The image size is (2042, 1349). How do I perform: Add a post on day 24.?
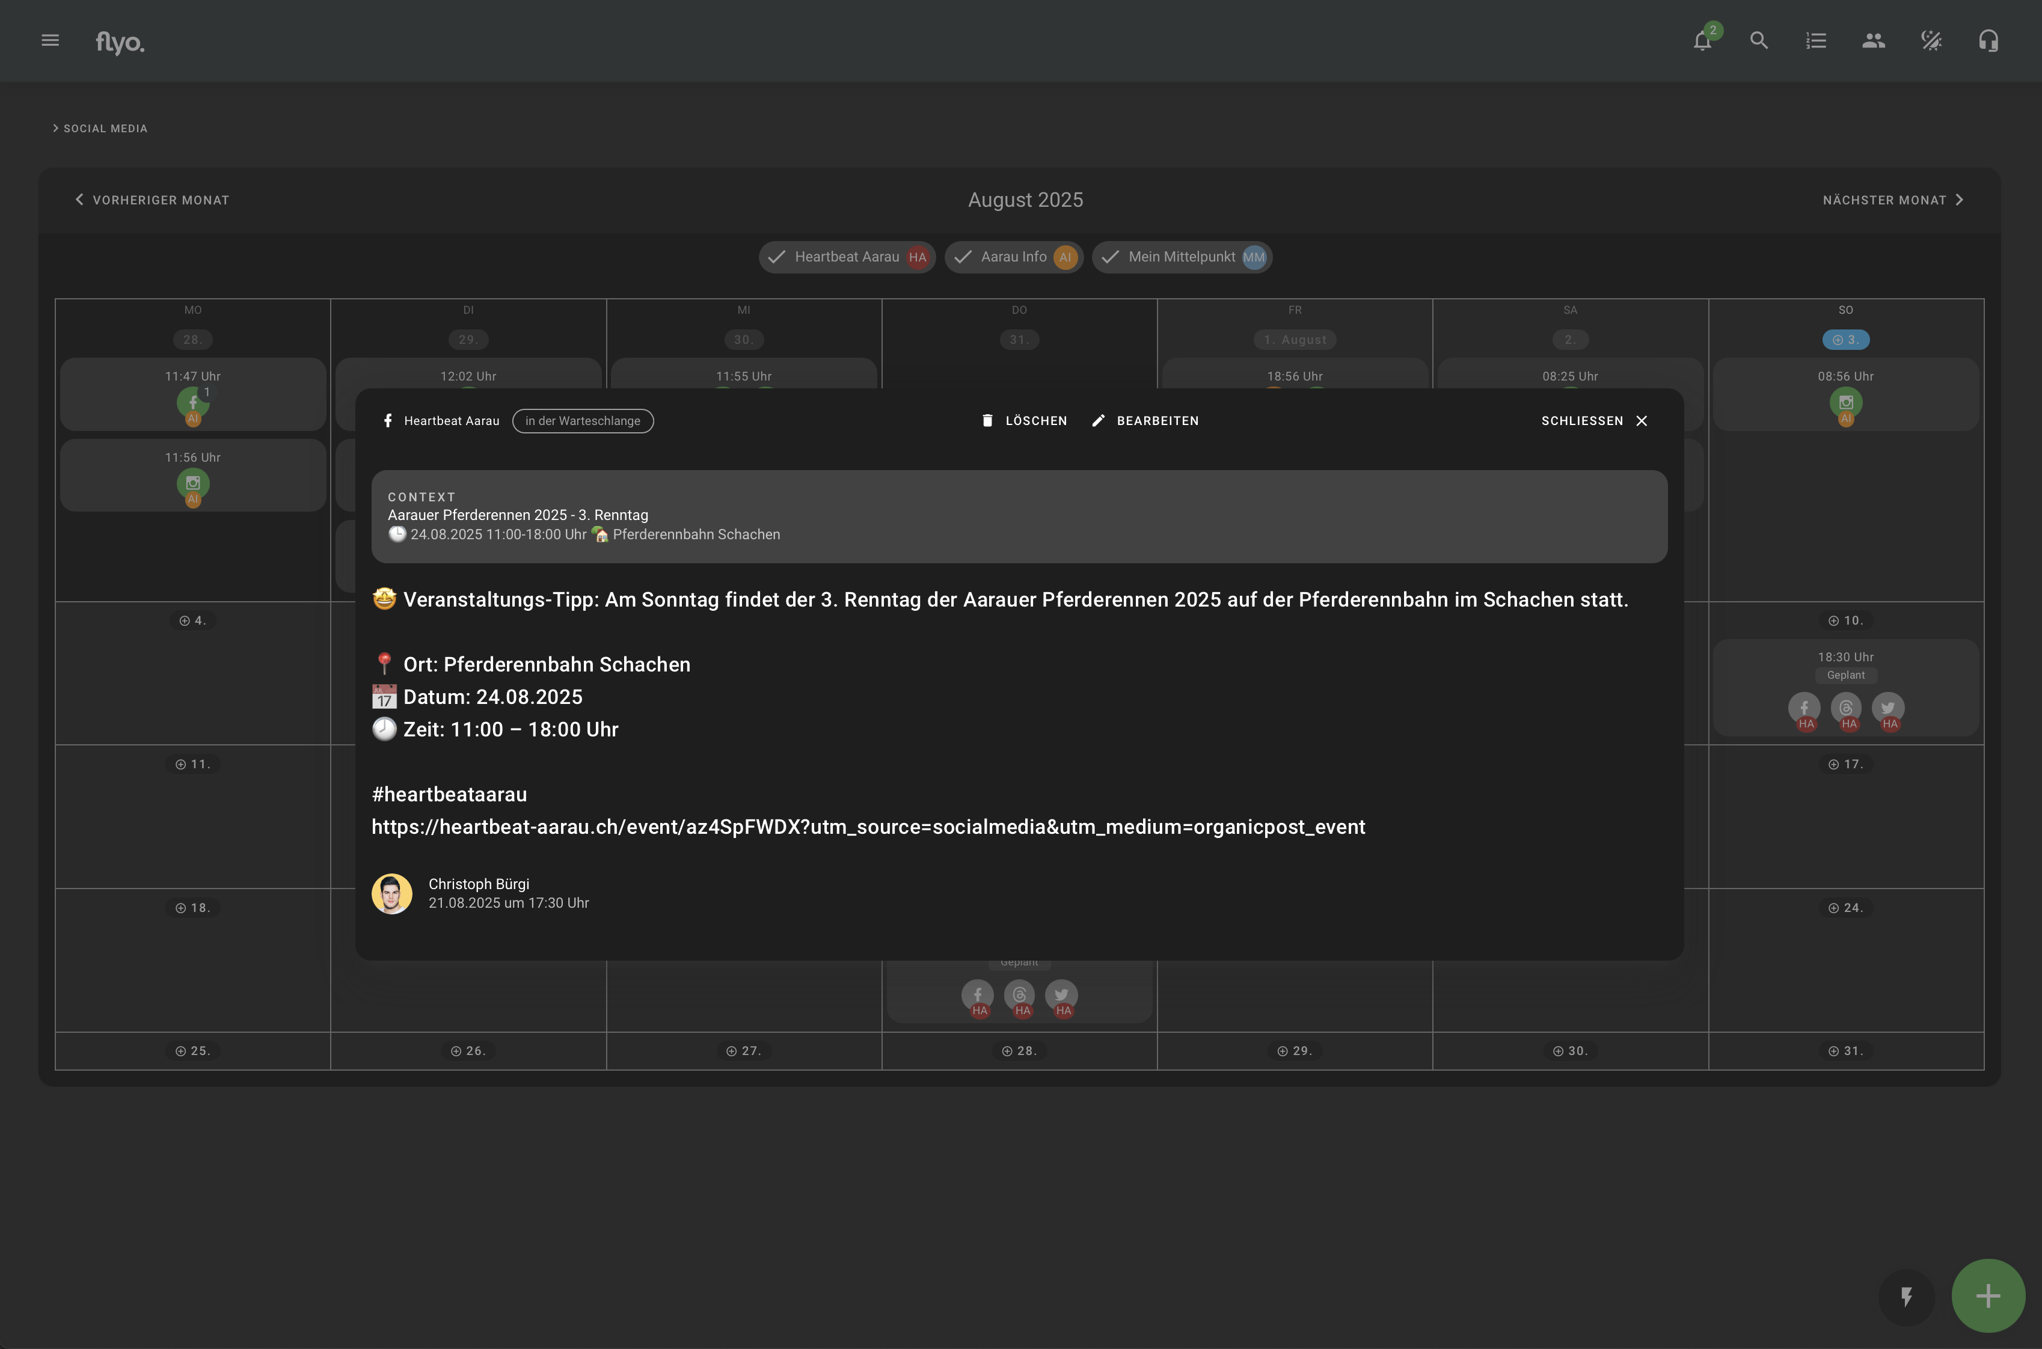[x=1846, y=908]
